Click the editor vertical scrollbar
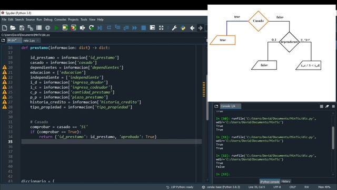The height and width of the screenshot is (190, 337). (207, 98)
